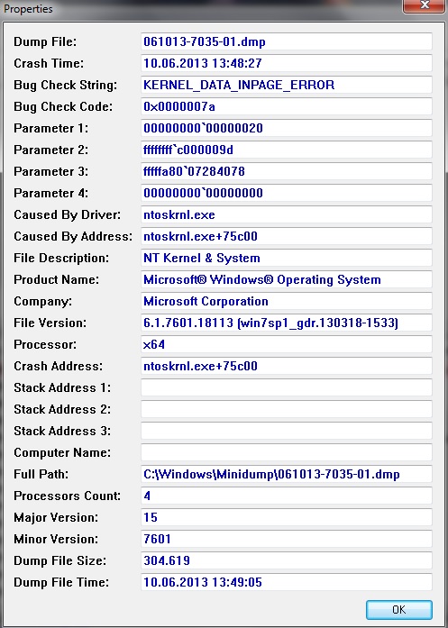This screenshot has width=448, height=628.
Task: Select the Caused By Address field
Action: pyautogui.click(x=287, y=236)
